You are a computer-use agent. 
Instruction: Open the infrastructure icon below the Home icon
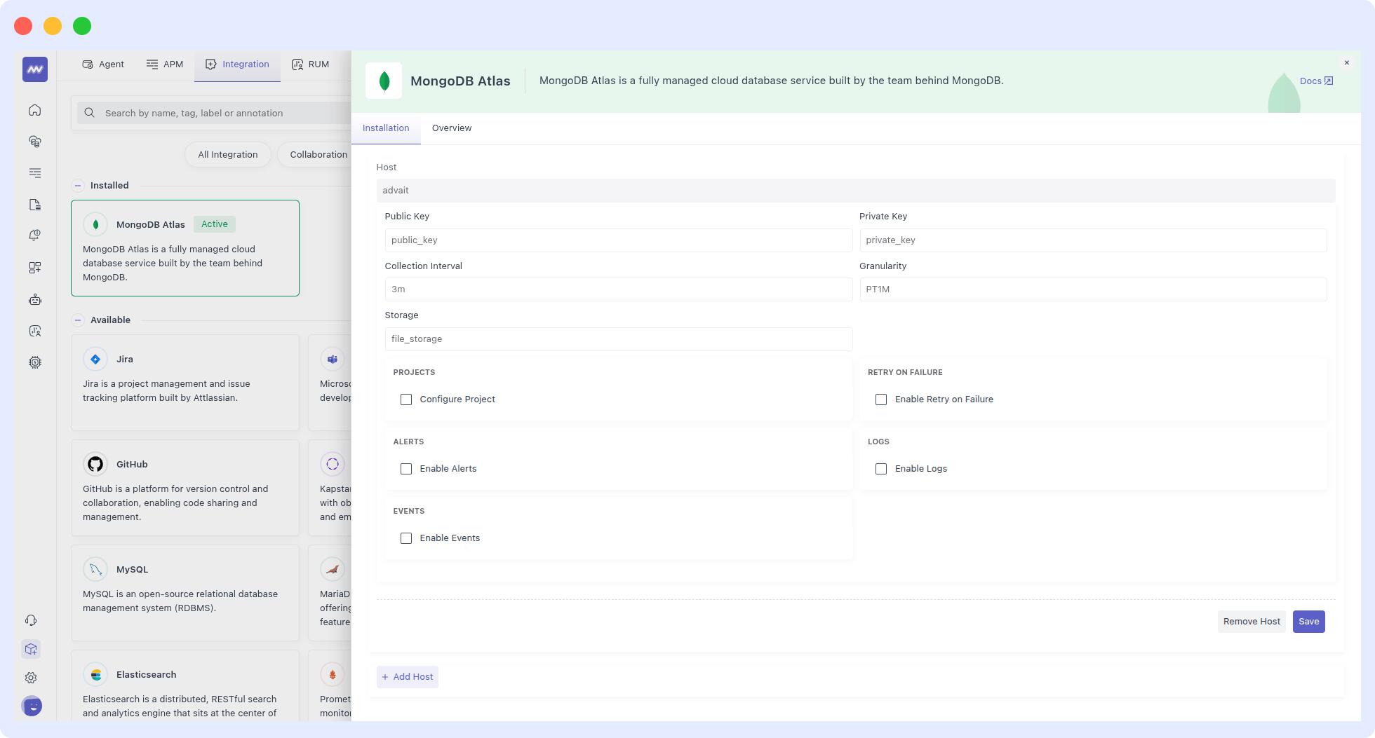tap(35, 142)
